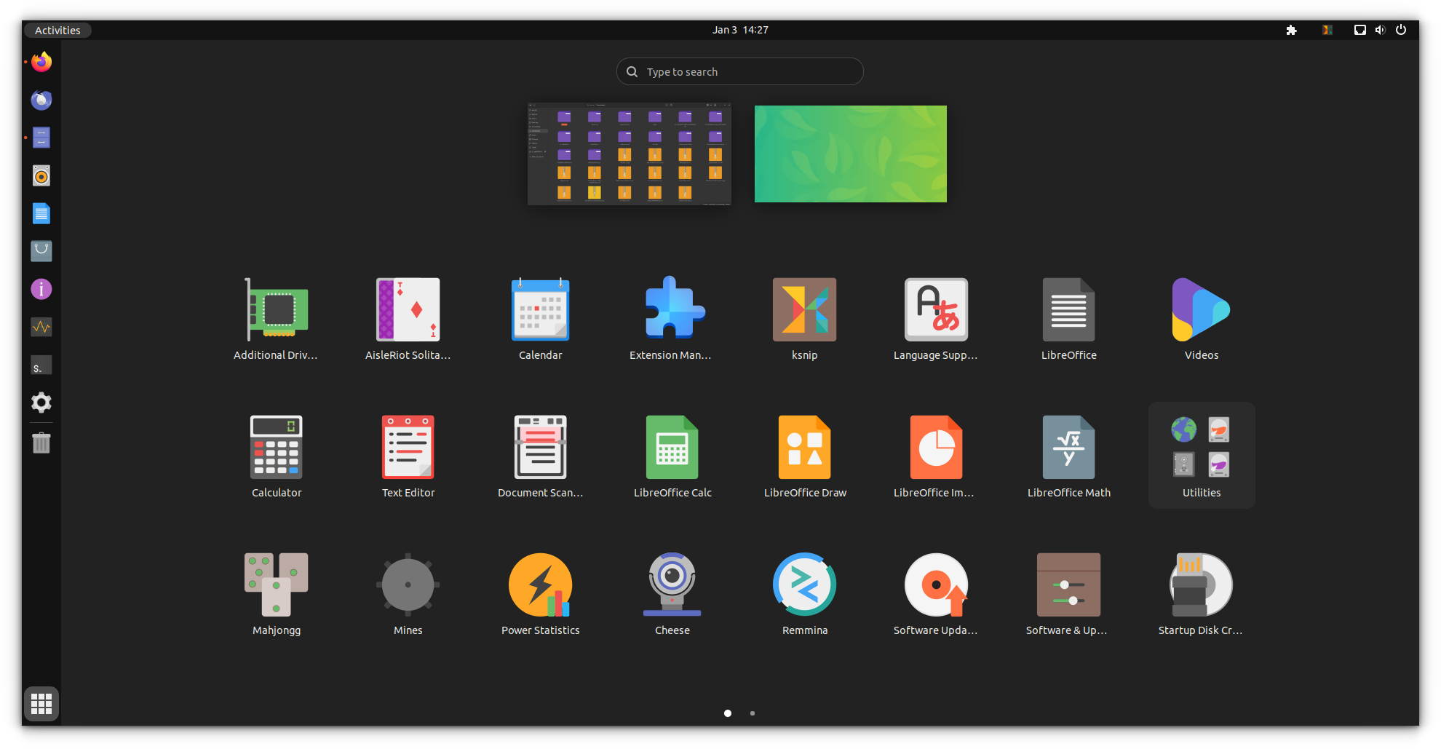This screenshot has width=1441, height=749.
Task: Open the Trash from the dock
Action: pos(41,443)
